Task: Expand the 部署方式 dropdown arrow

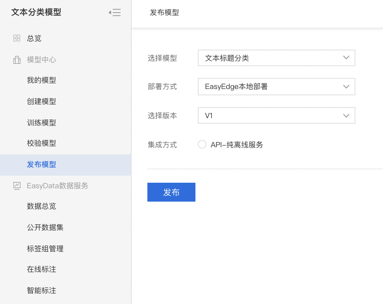Action: point(346,87)
